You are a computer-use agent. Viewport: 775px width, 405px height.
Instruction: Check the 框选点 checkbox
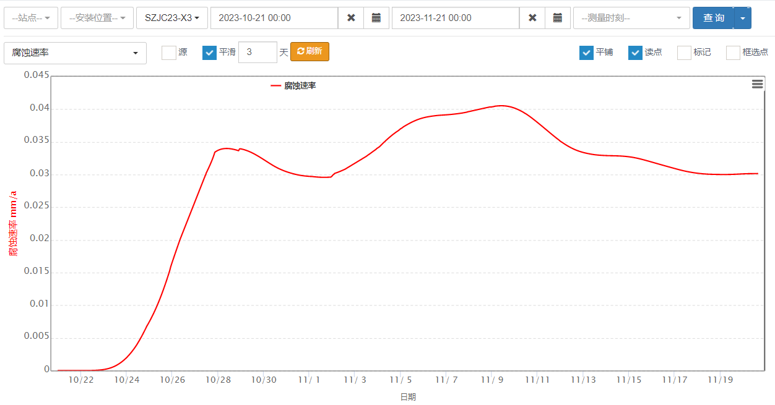[733, 53]
